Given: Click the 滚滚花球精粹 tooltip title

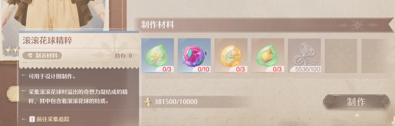Looking at the screenshot, I should click(x=47, y=40).
